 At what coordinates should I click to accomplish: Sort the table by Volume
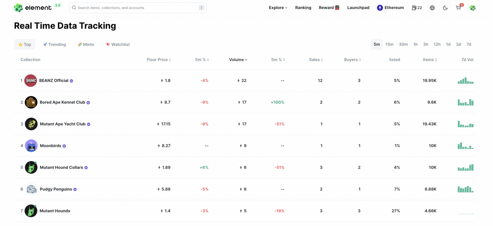click(x=238, y=60)
